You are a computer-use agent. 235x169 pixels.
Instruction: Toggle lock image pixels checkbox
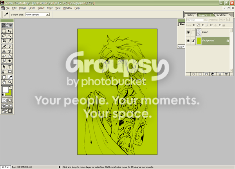[x=203, y=25]
